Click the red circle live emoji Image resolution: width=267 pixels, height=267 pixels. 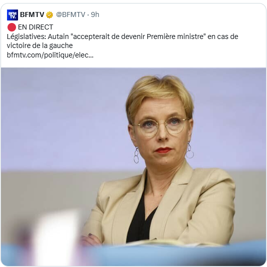tap(12, 27)
